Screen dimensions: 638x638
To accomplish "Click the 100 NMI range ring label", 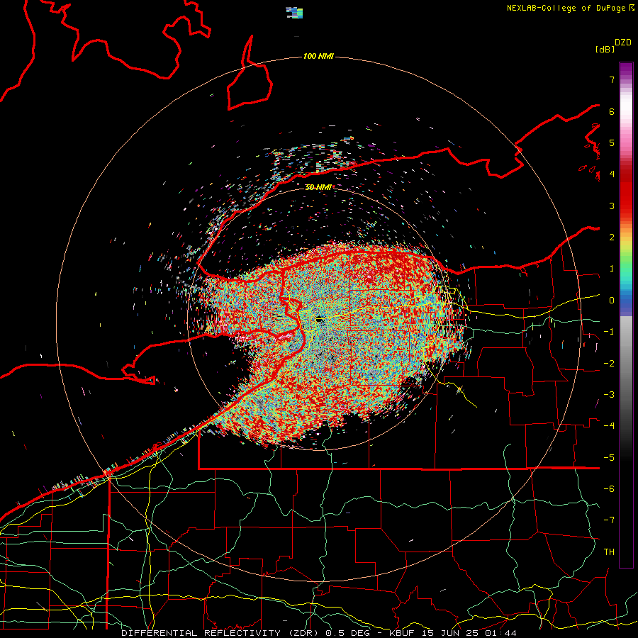I will pyautogui.click(x=318, y=56).
